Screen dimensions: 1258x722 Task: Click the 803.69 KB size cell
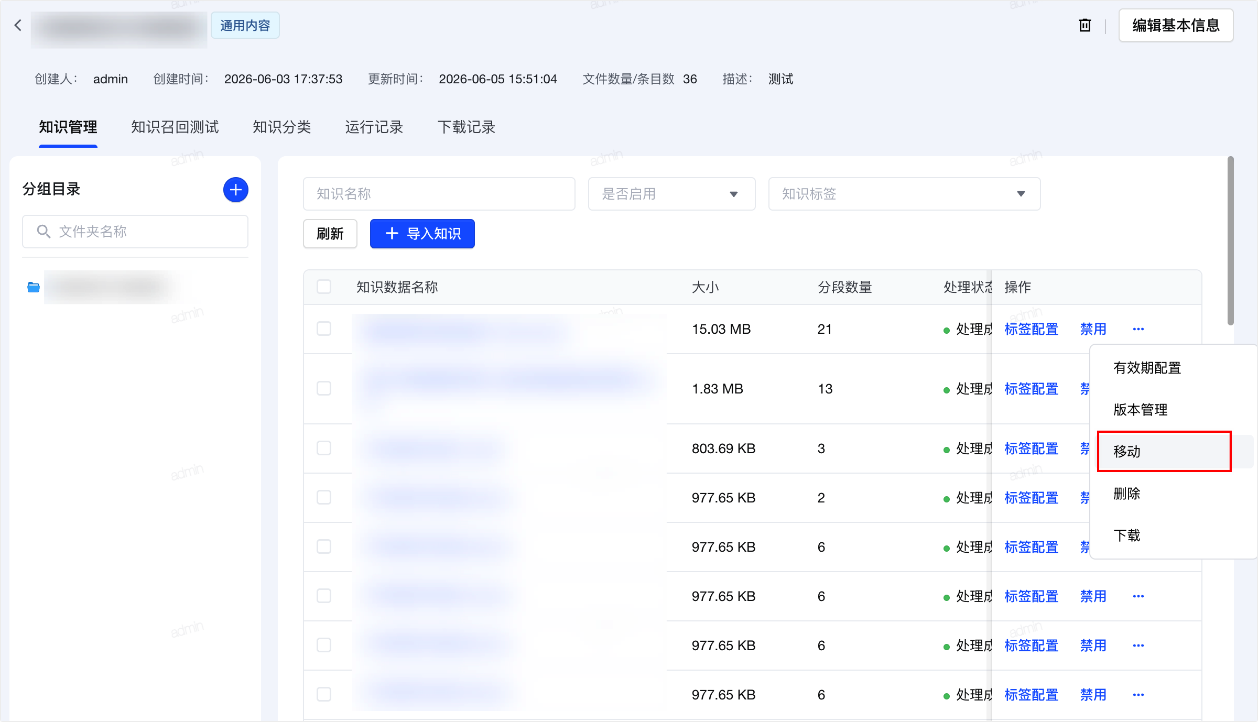pyautogui.click(x=723, y=448)
